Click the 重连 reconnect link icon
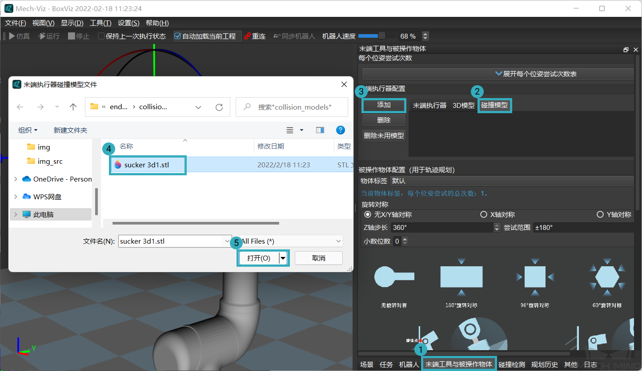 pos(248,36)
